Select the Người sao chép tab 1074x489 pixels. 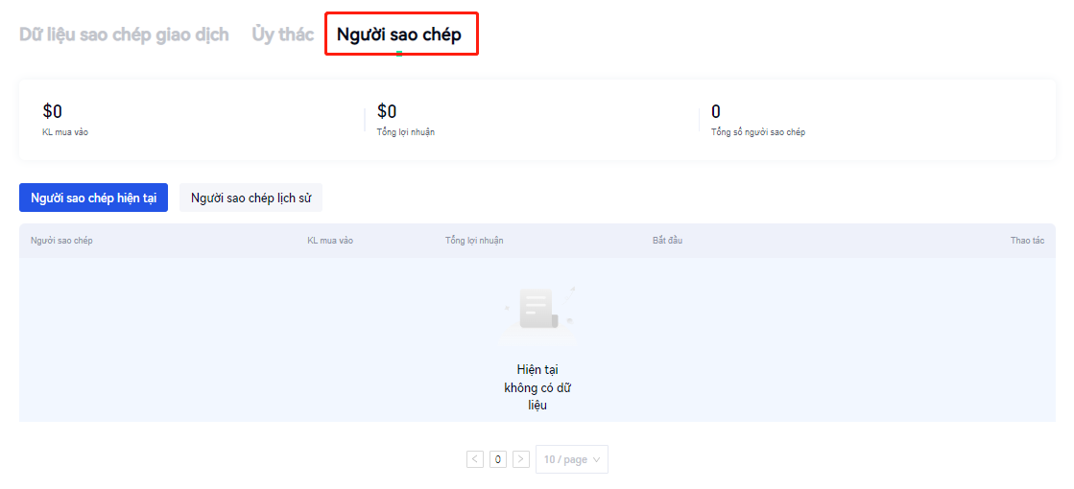pyautogui.click(x=398, y=35)
